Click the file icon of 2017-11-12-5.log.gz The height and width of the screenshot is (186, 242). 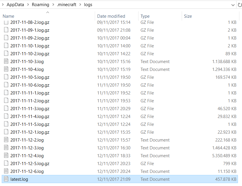pos(6,163)
